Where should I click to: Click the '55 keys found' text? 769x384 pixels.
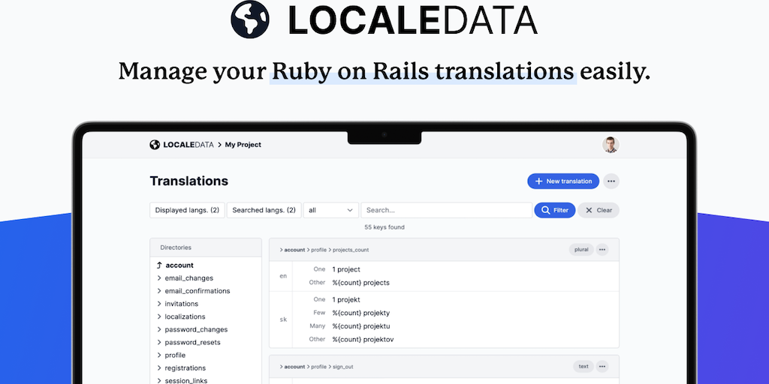(384, 227)
